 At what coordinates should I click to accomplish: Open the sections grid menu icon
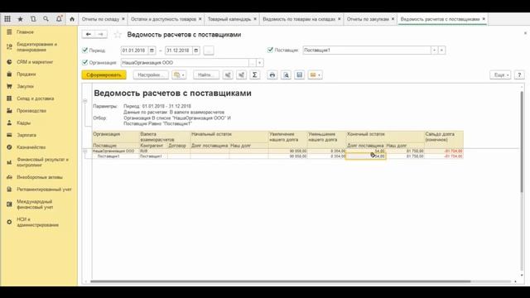coord(7,19)
